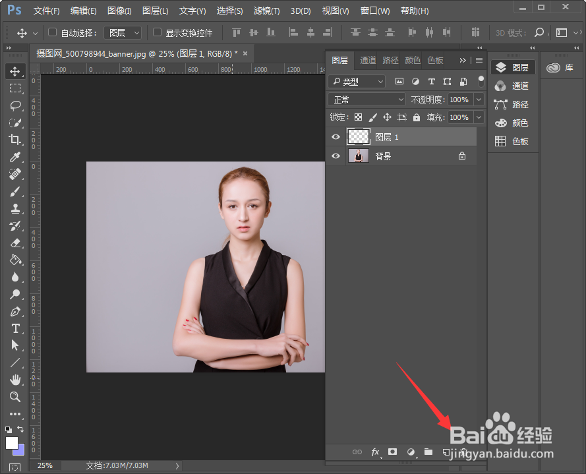Select the Type tool
Image resolution: width=586 pixels, height=474 pixels.
coord(15,328)
